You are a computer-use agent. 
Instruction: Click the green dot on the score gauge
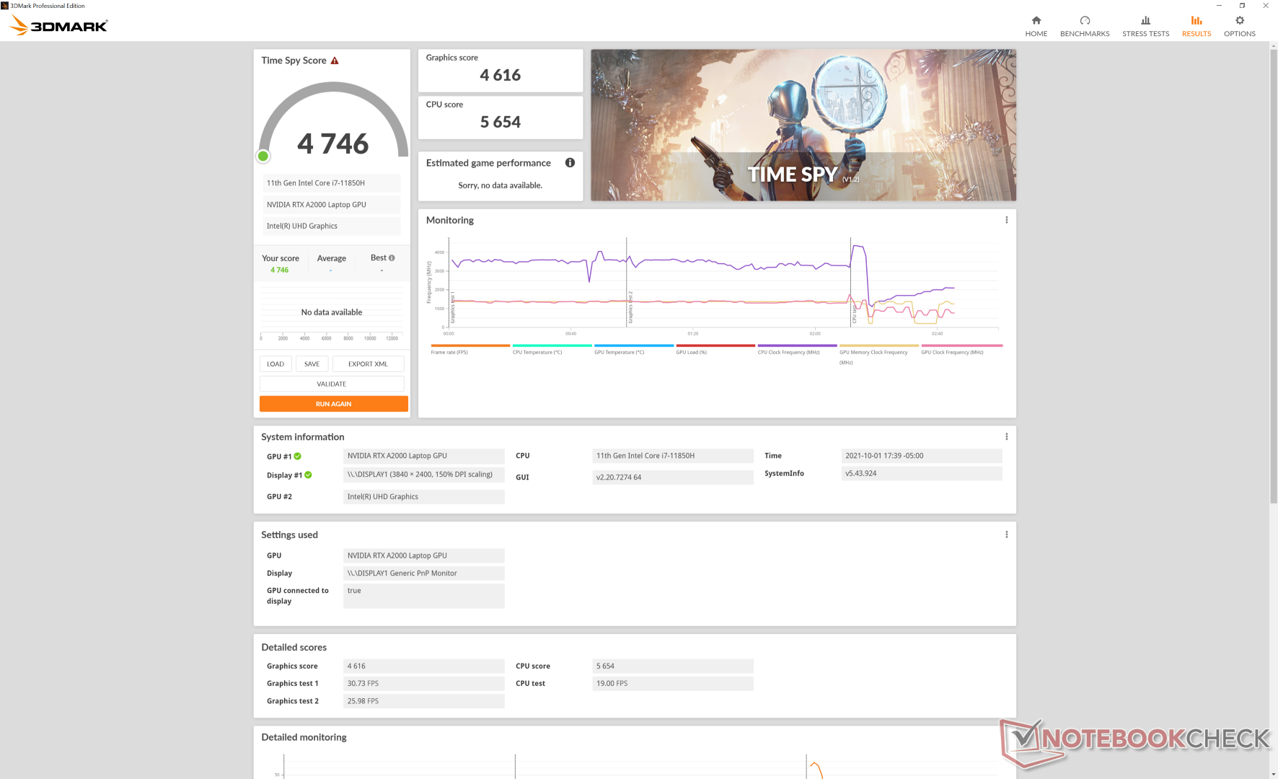click(263, 156)
